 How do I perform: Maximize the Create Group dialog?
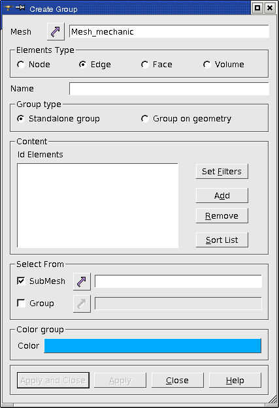(257, 8)
